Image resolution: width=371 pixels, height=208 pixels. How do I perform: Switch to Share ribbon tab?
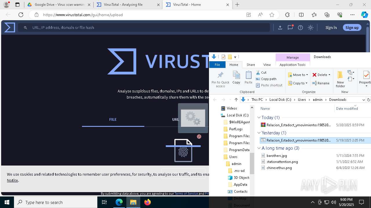(251, 65)
